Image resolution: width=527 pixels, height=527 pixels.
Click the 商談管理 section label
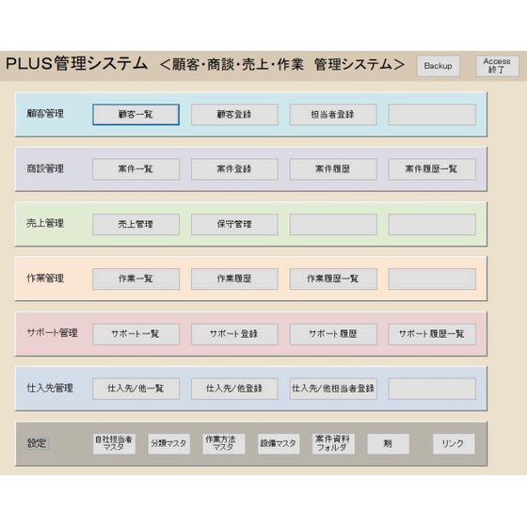pyautogui.click(x=45, y=168)
